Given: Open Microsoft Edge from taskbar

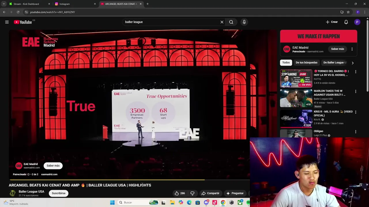Looking at the screenshot, I should pyautogui.click(x=189, y=202).
